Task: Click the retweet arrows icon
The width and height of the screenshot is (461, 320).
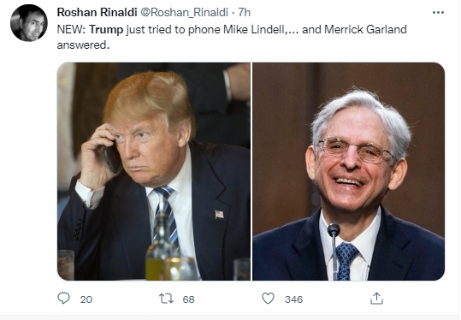Action: 167,299
